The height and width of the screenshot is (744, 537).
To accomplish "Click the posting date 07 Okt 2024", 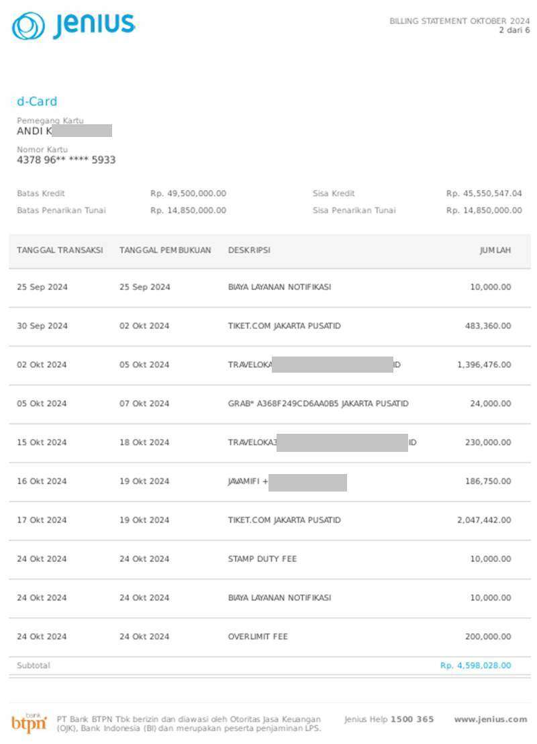I will click(144, 404).
